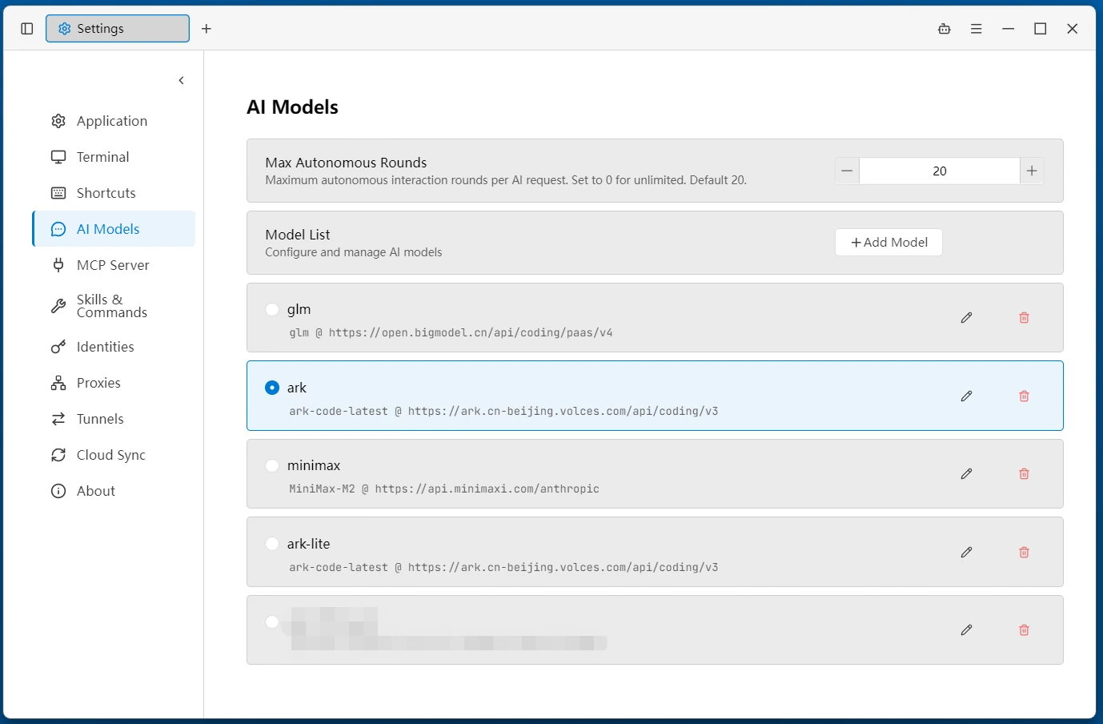Screen dimensions: 1103x724
Task: Select the blurred last model radio
Action: coord(272,621)
